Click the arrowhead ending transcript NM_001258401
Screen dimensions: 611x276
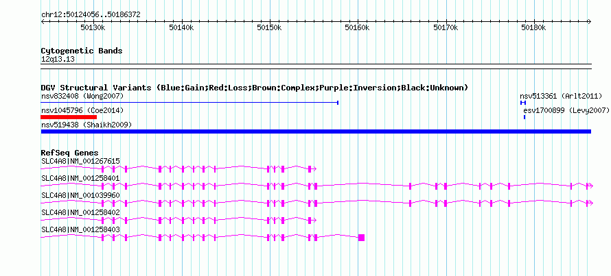(x=591, y=186)
